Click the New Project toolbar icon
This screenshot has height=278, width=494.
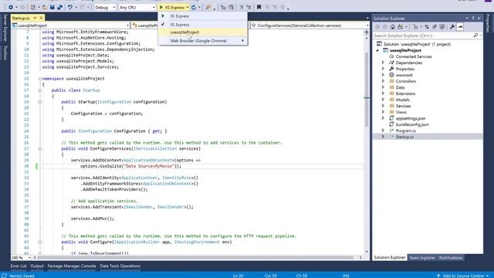tap(33, 7)
